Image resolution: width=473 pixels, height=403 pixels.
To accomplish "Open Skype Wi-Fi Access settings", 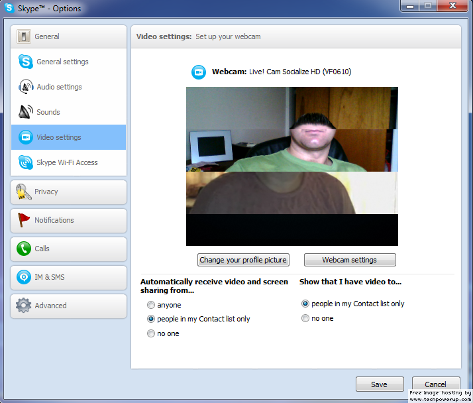I will point(68,162).
